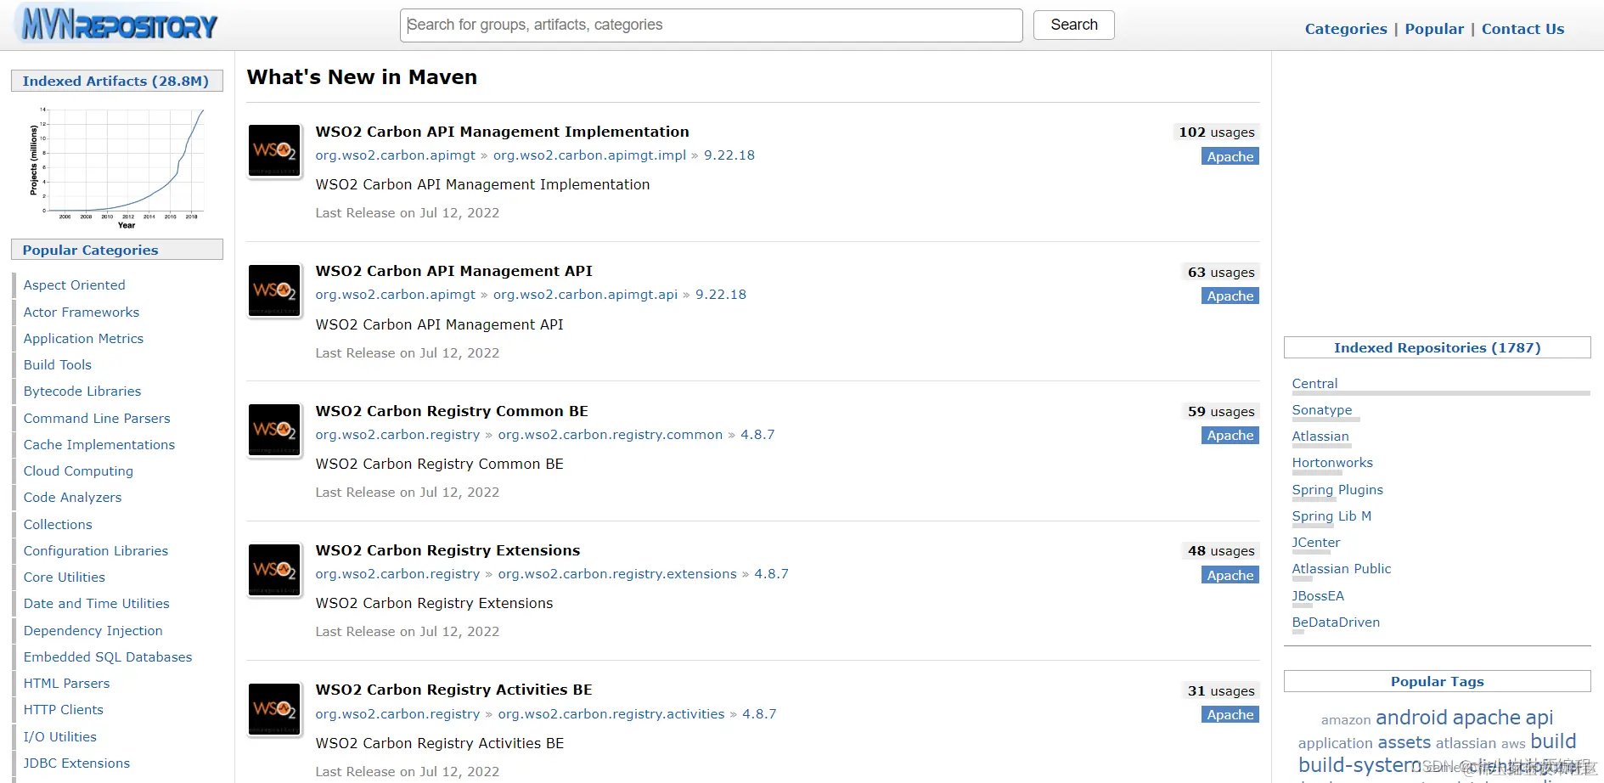Open version 9.22.18 of apimgt.impl
Screen dimensions: 1604x783
(x=729, y=155)
